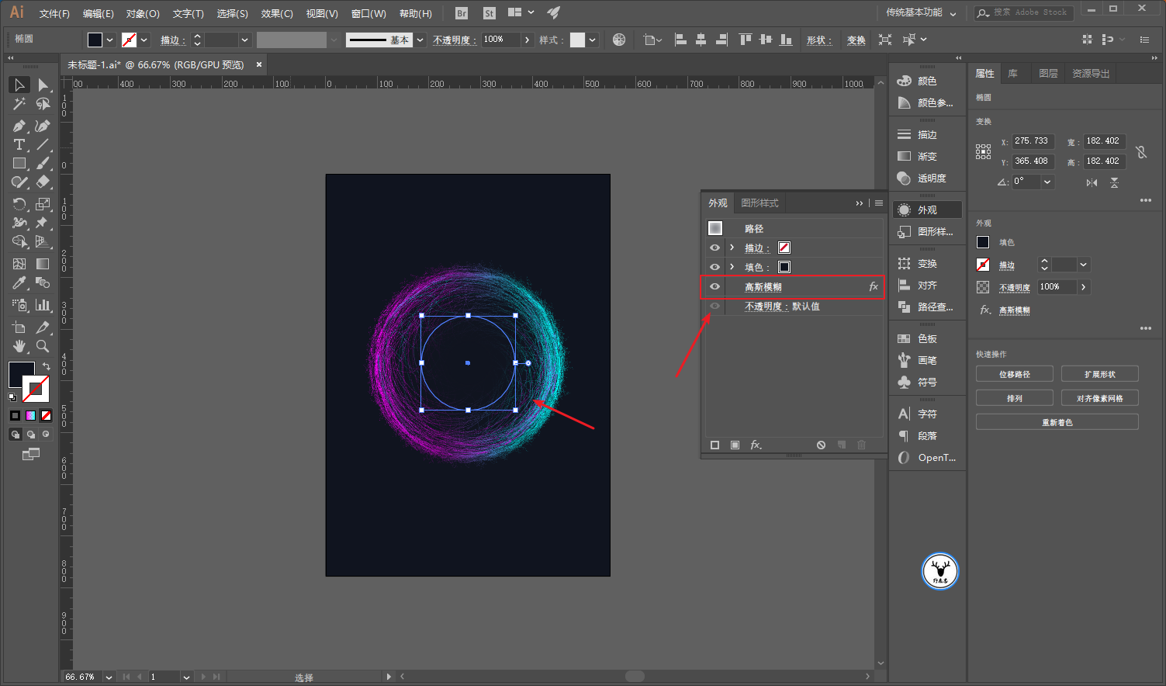Swap fill and stroke colors
1166x686 pixels.
point(46,366)
